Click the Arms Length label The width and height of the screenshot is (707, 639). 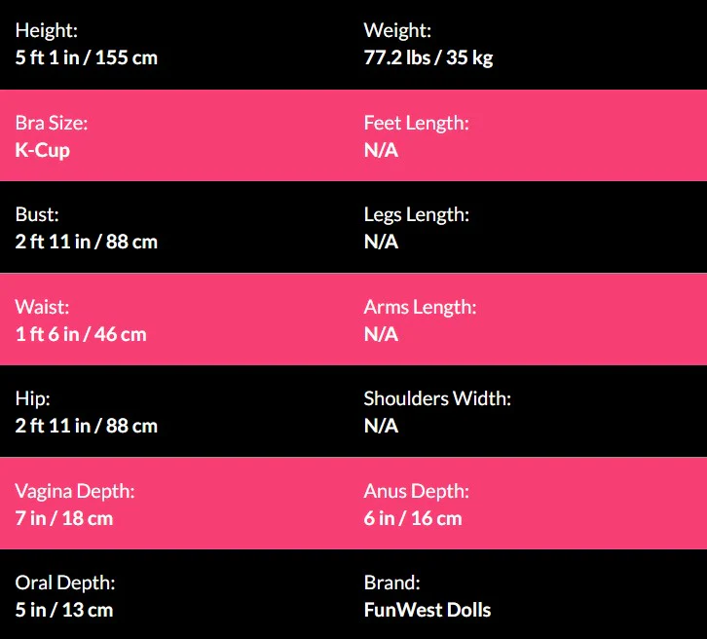420,308
